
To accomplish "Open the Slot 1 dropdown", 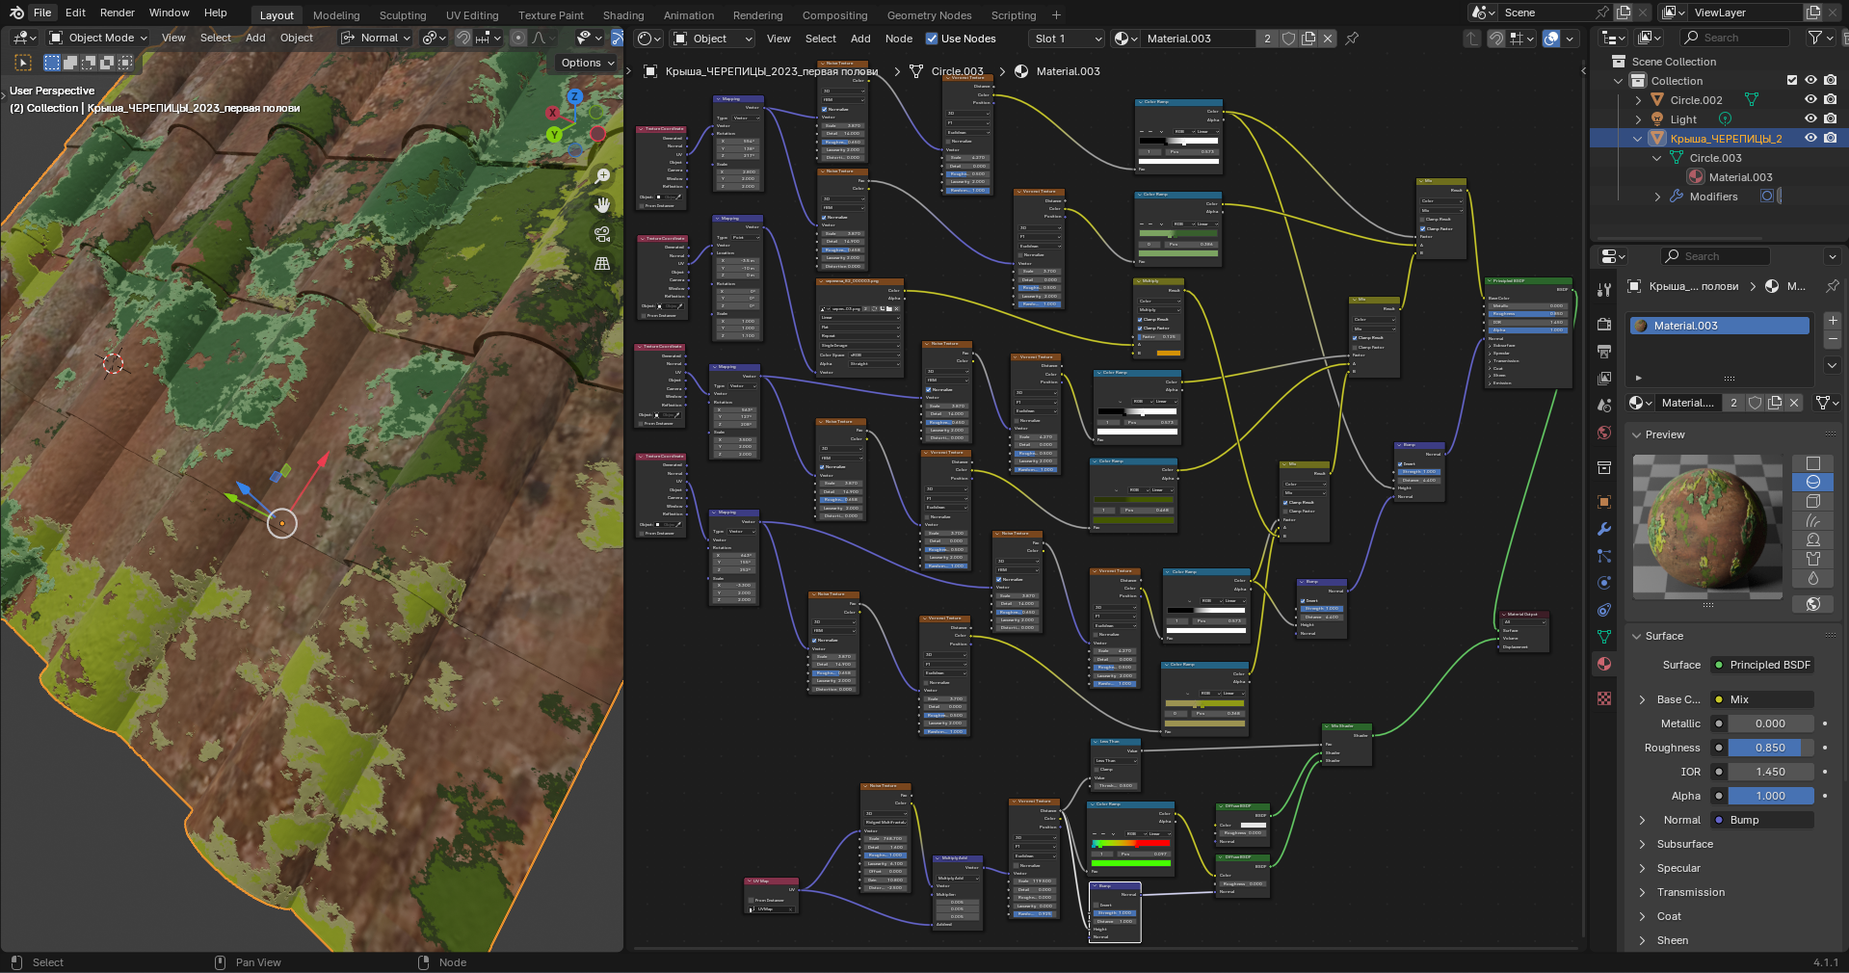I will tap(1066, 39).
